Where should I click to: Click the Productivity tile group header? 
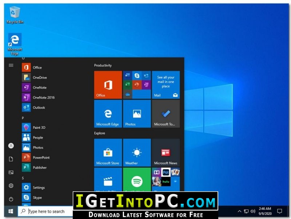pos(103,65)
